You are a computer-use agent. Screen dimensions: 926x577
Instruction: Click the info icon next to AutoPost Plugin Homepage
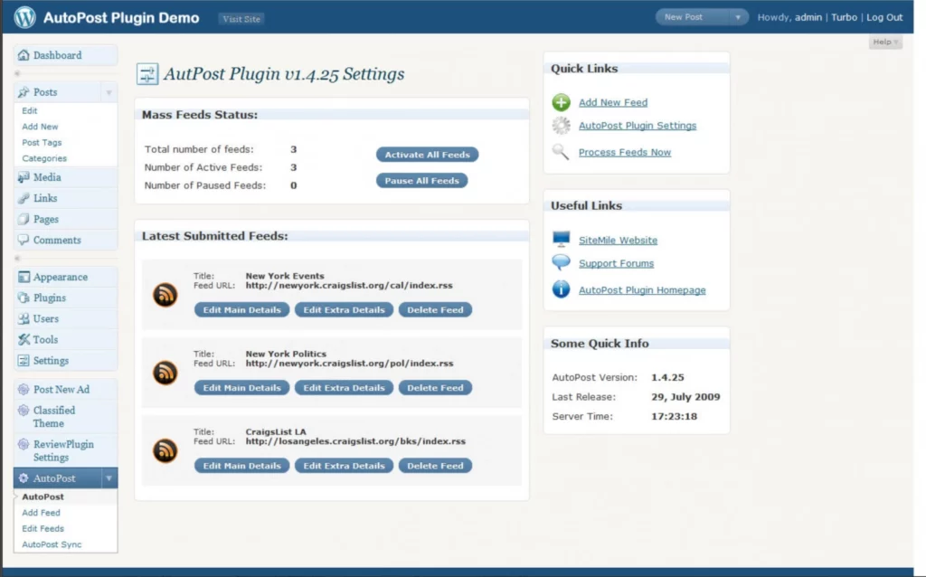tap(560, 289)
